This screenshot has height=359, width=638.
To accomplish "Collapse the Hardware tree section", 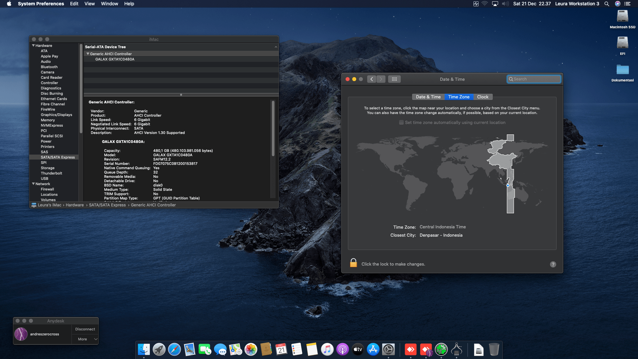I will point(33,46).
